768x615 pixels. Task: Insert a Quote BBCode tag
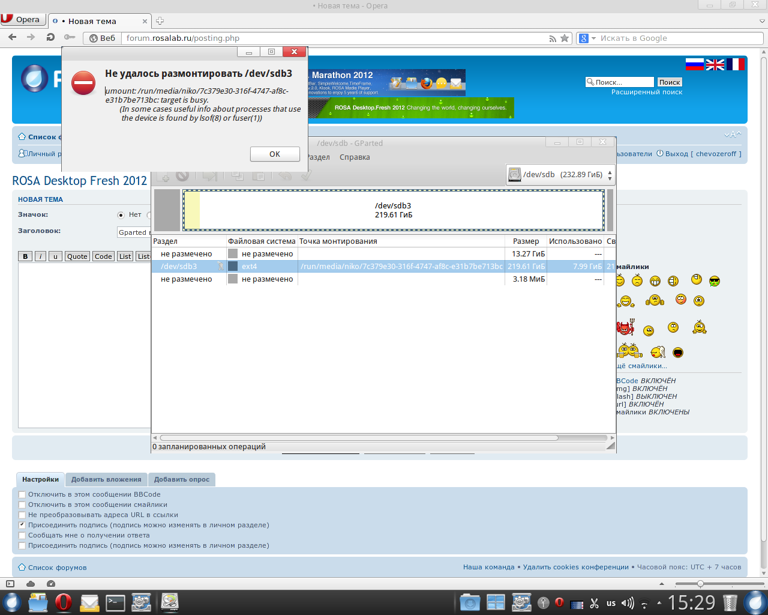pyautogui.click(x=77, y=256)
